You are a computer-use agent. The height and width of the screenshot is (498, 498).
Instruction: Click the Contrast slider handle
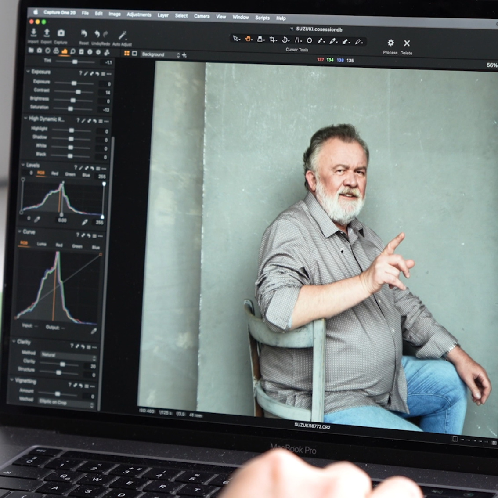coord(78,92)
